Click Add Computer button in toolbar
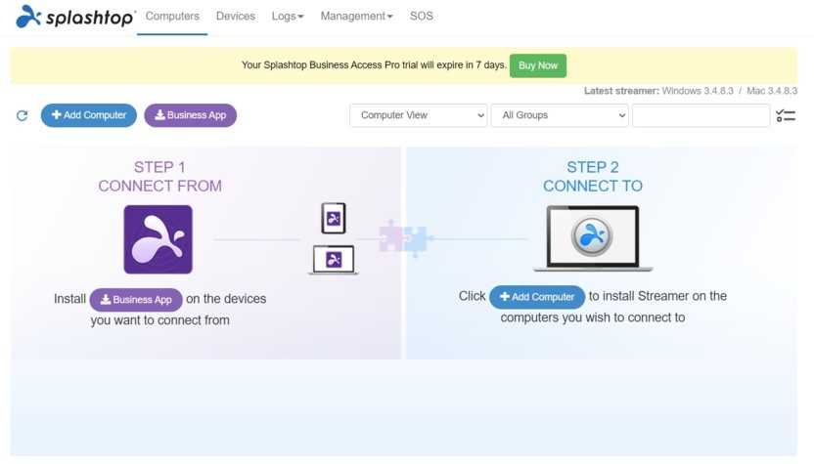 (x=89, y=115)
